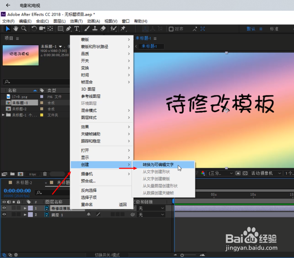The height and width of the screenshot is (258, 294).
Task: Toggle transparency grid icon in viewer
Action: 245,173
